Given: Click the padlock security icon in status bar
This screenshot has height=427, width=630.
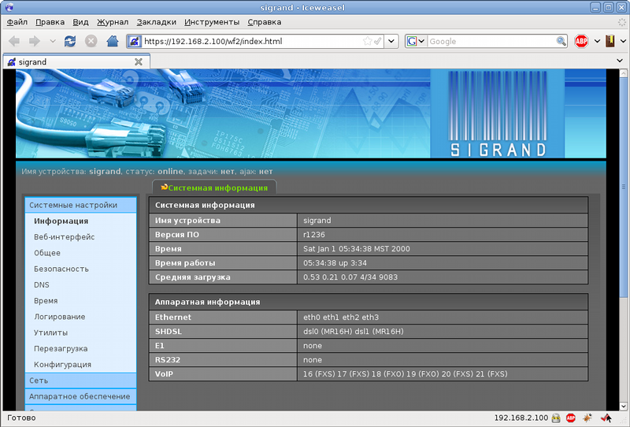Looking at the screenshot, I should click(556, 418).
